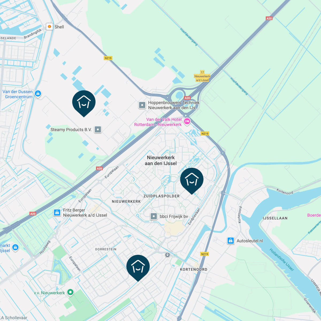Screen dimensions: 321x321
Task: Select the house marker near Steamy Products
Action: tap(84, 104)
